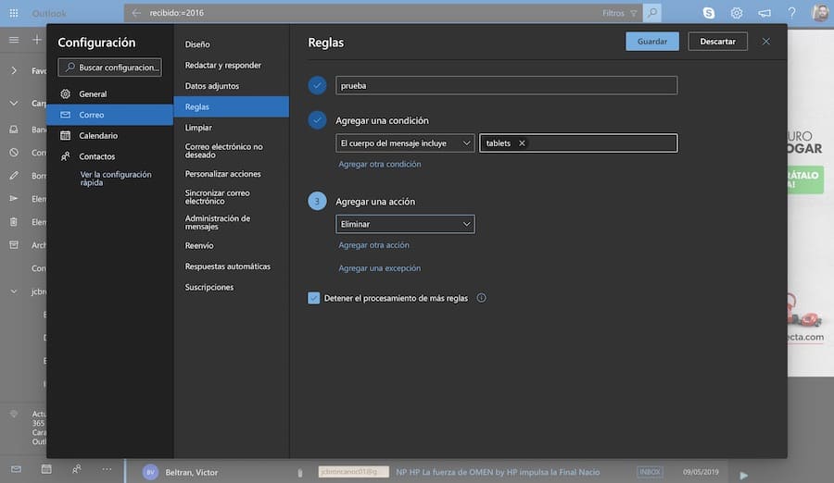Click 'Buscar configuración' search box
This screenshot has height=483, width=834.
click(x=109, y=68)
